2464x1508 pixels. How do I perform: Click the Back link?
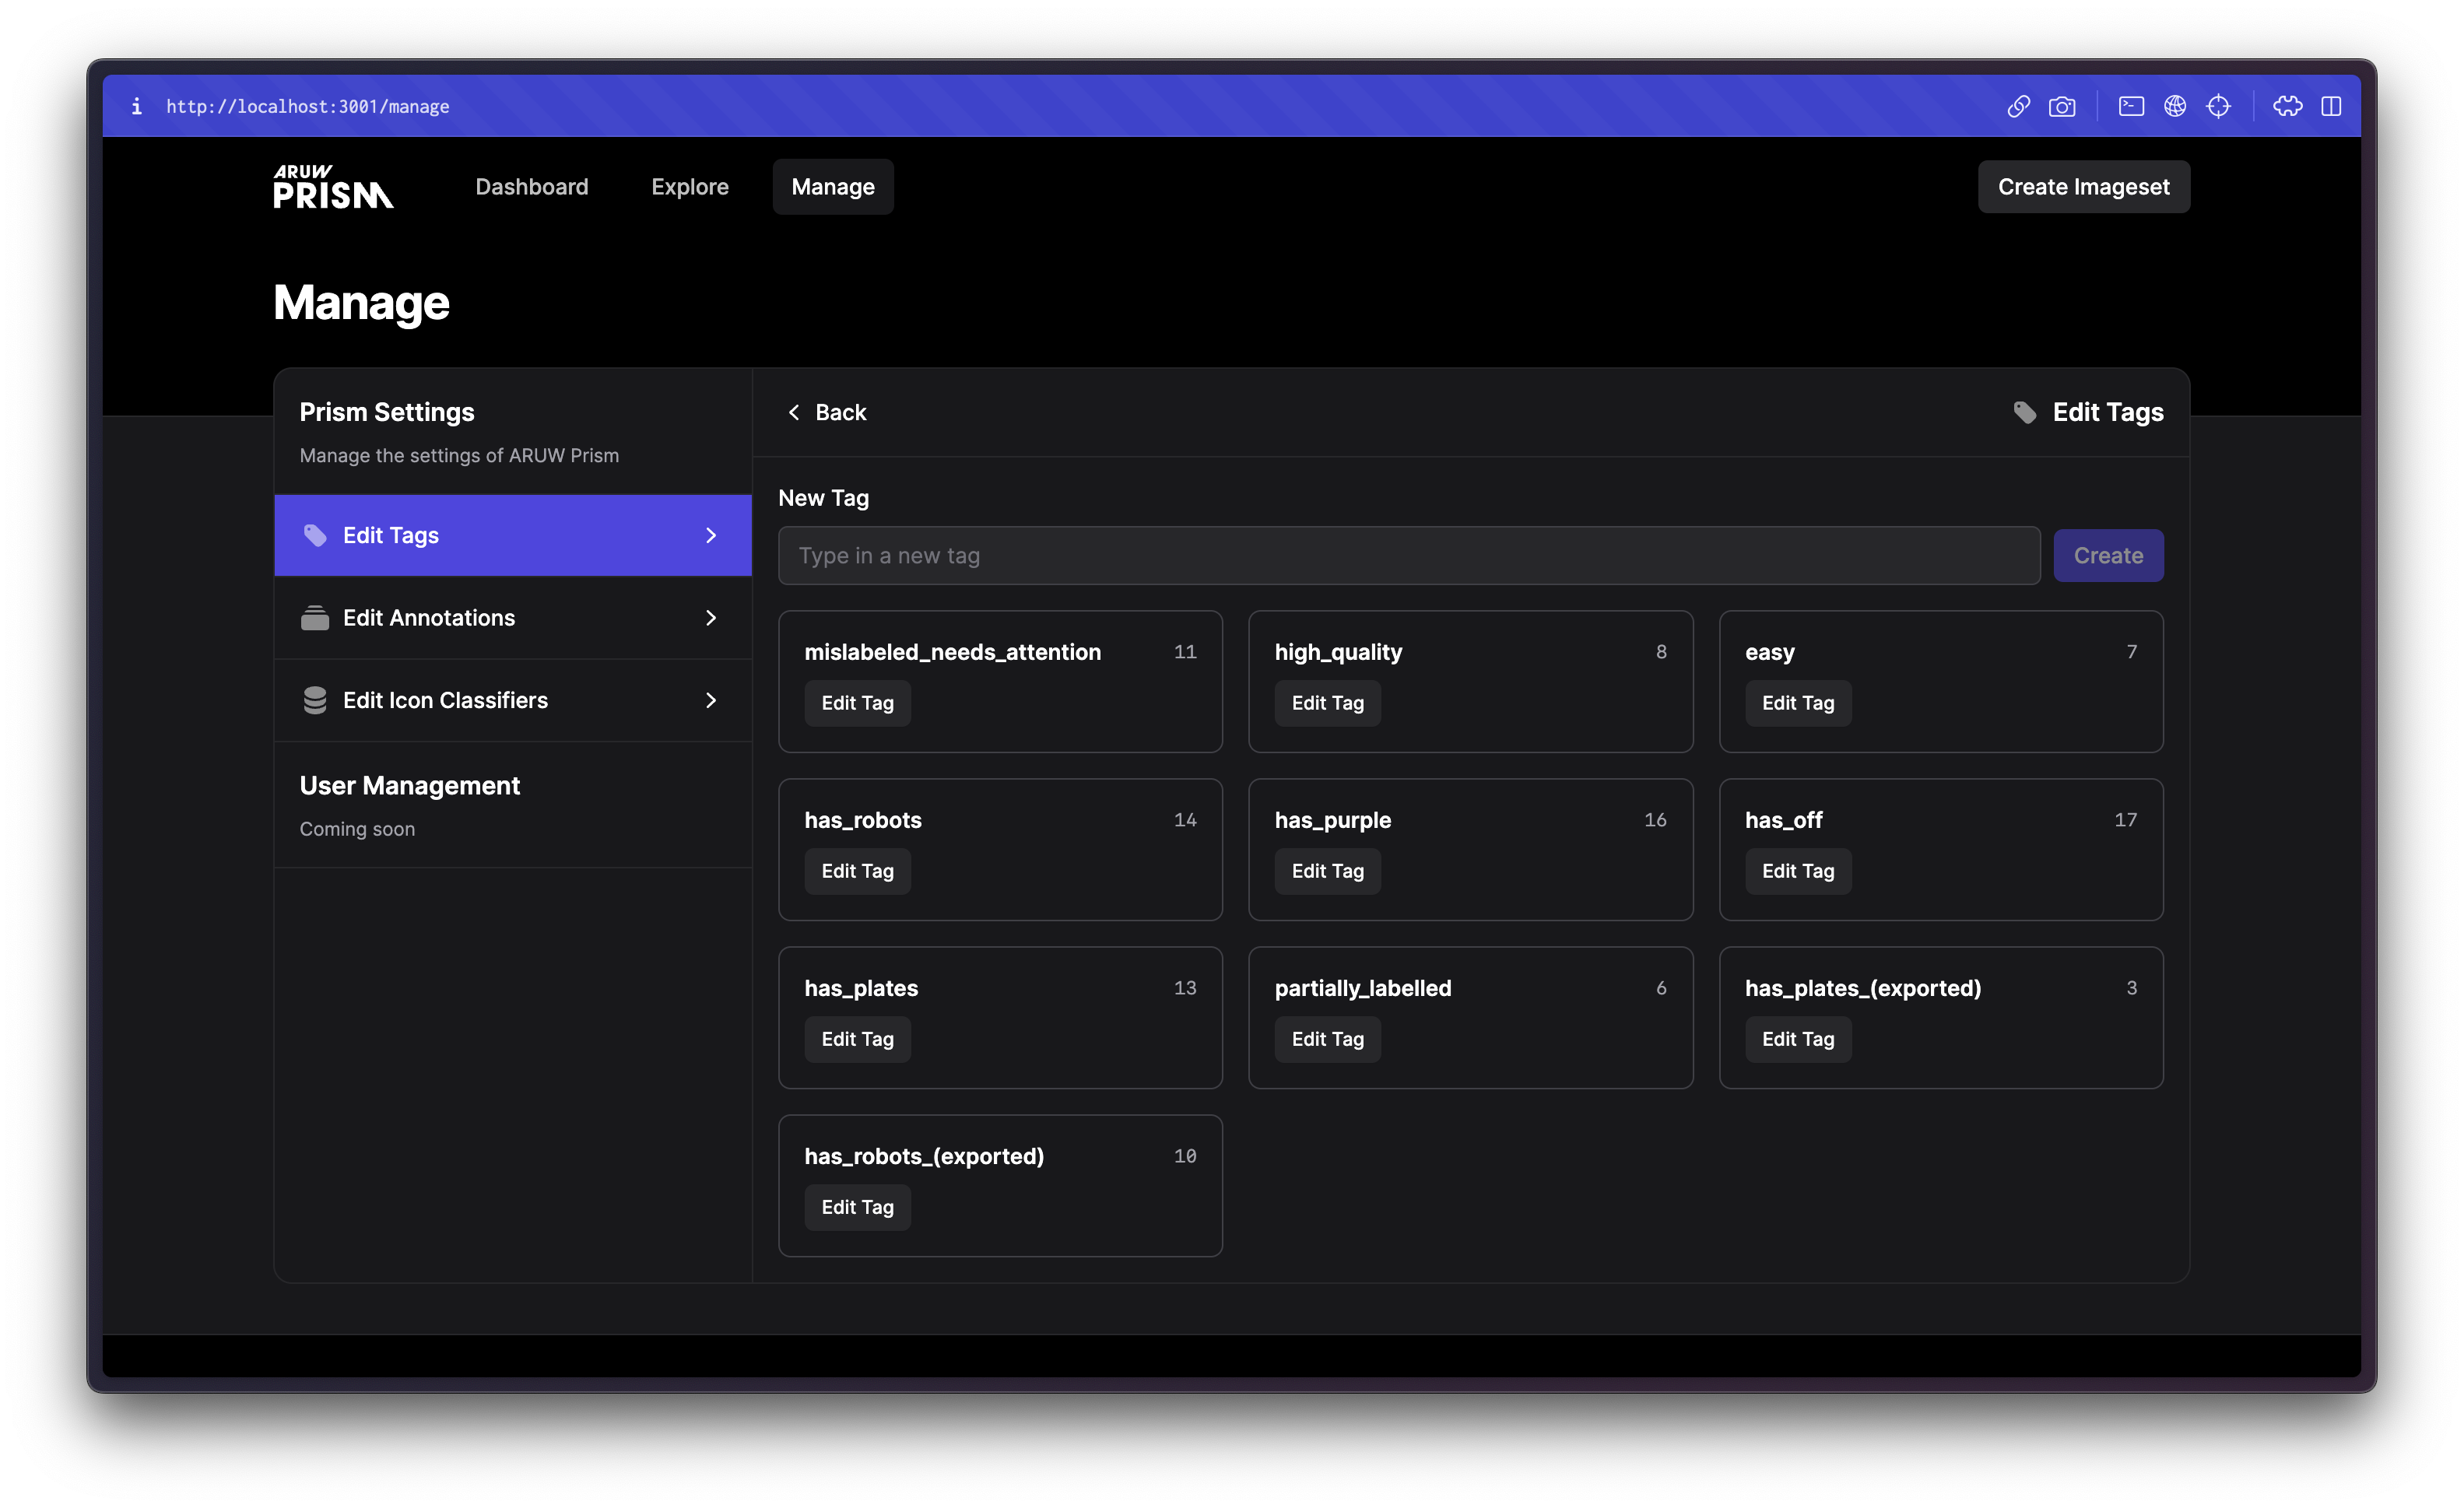pos(827,412)
